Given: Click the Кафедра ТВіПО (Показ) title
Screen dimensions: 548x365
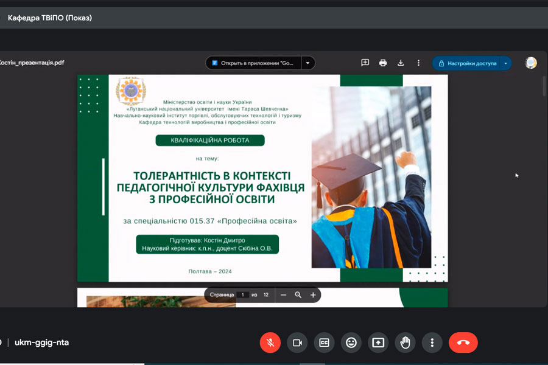Looking at the screenshot, I should [50, 18].
